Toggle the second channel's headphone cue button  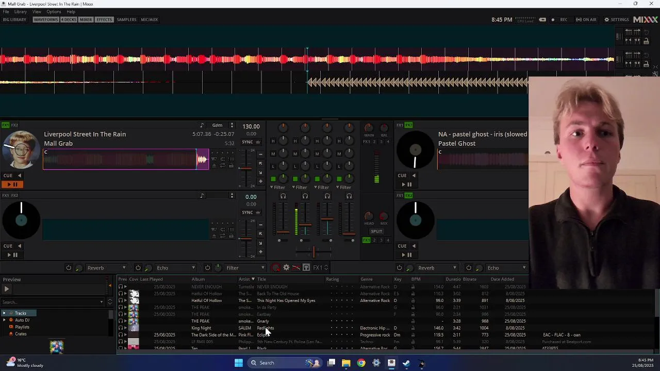pos(305,196)
